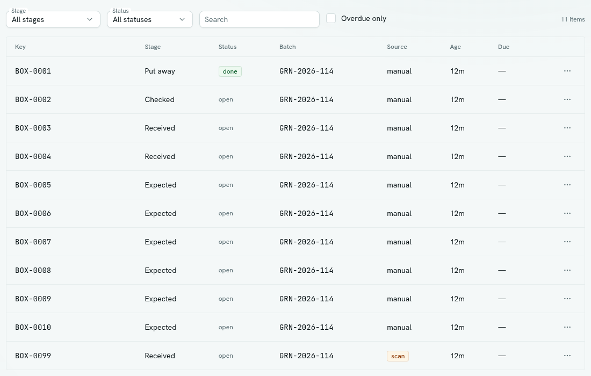Open row actions menu for BOX-0001
Screen dimensions: 591x376
pos(567,71)
